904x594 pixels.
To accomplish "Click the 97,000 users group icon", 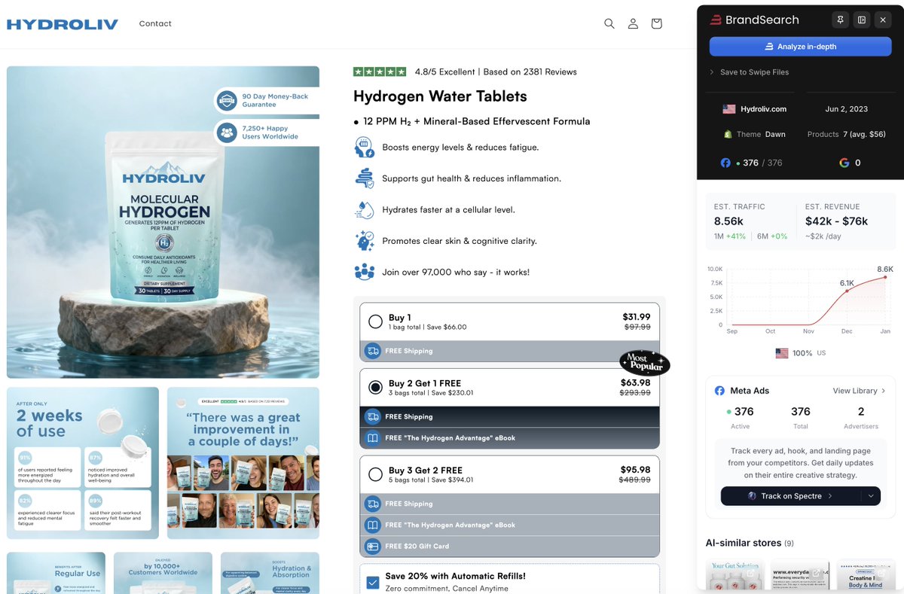I will pos(365,272).
